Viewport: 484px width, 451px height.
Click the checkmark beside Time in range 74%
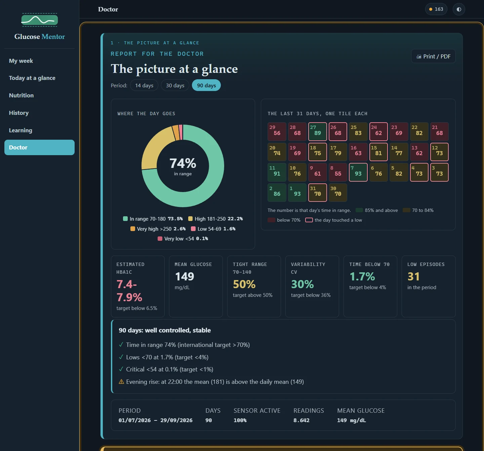[121, 345]
